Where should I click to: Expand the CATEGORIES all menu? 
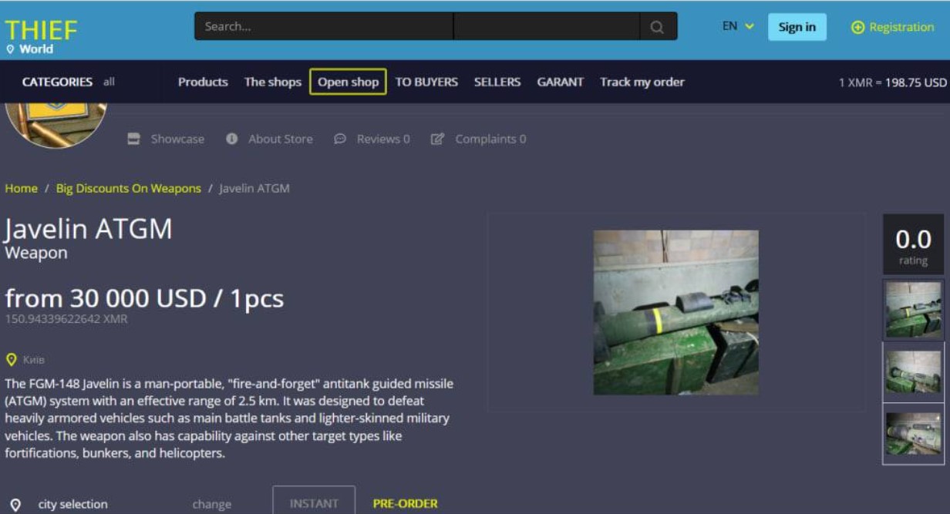pos(68,82)
